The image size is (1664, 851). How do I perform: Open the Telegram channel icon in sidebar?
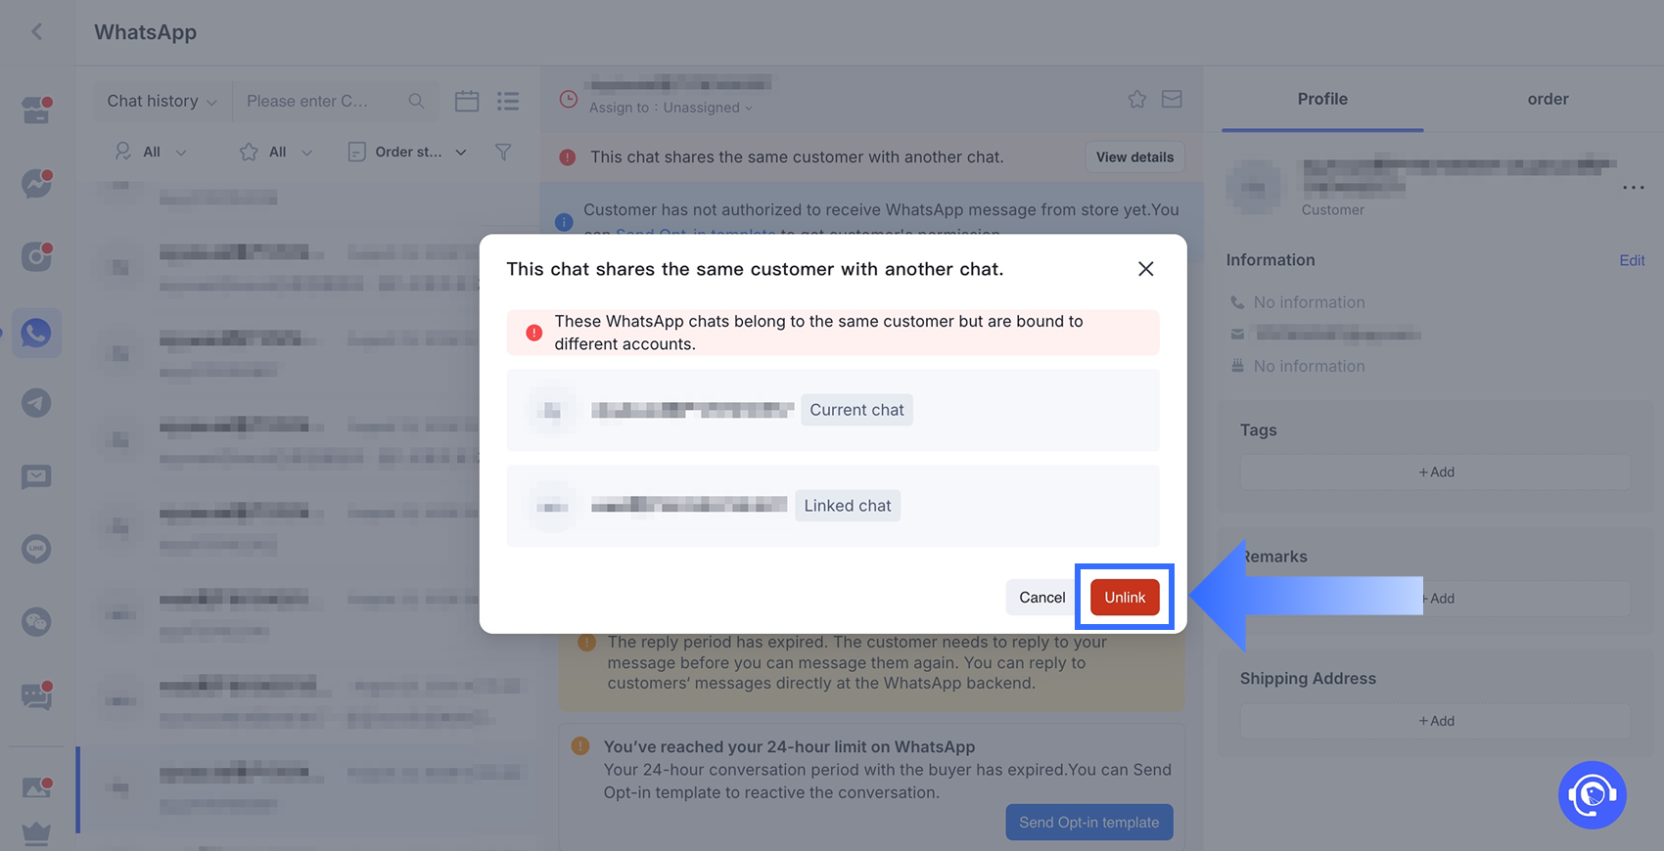click(36, 403)
